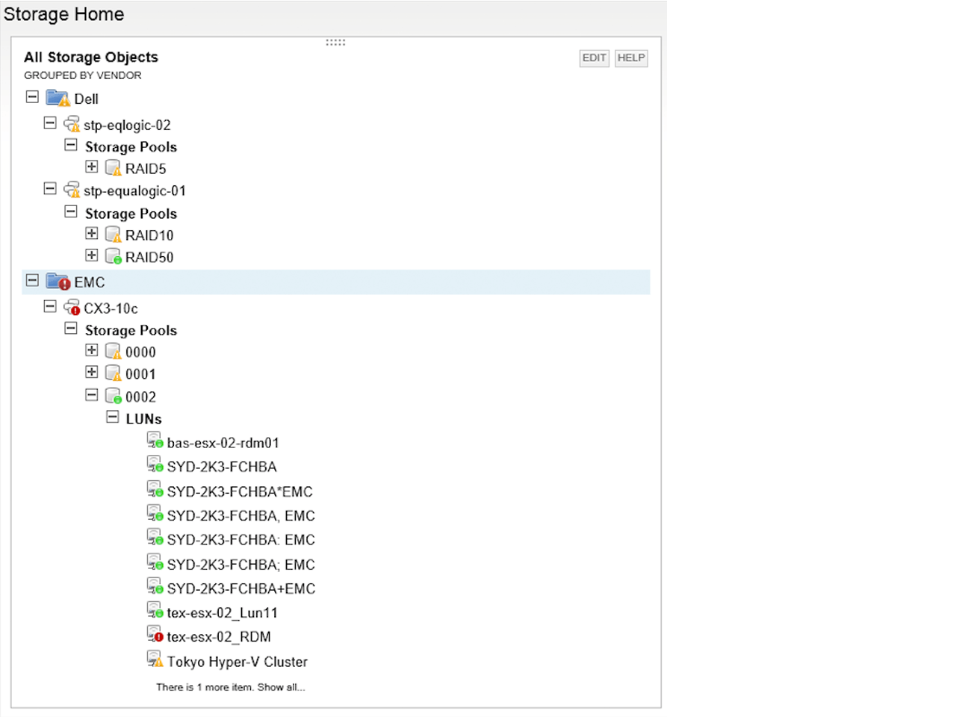Collapse the LUNs list
Image resolution: width=956 pixels, height=717 pixels.
[x=113, y=417]
